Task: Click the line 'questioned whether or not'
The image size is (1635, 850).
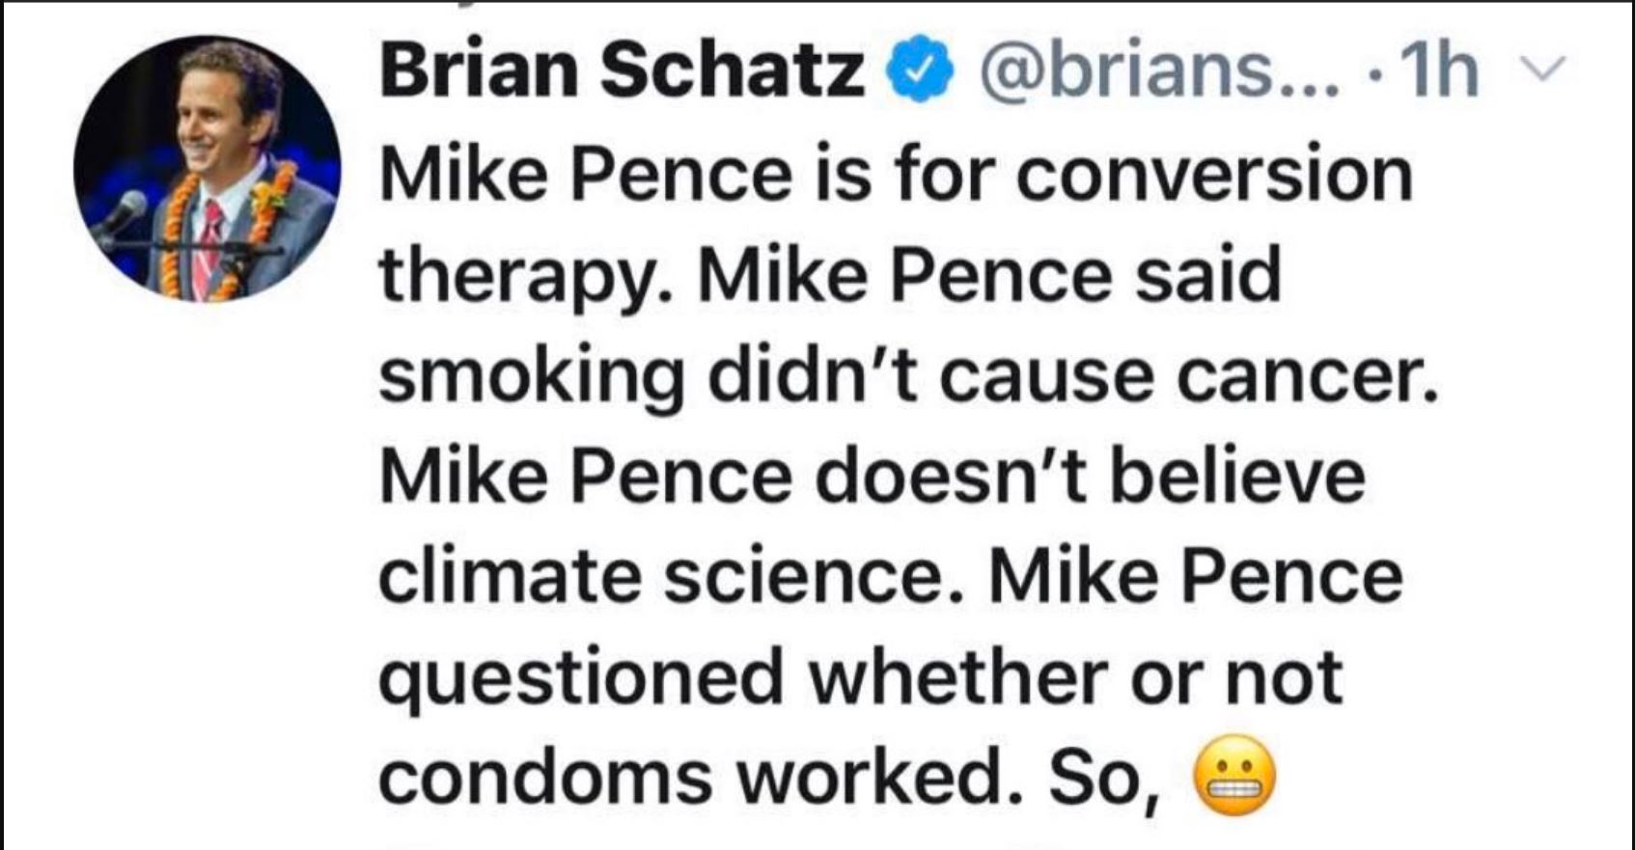Action: [861, 679]
